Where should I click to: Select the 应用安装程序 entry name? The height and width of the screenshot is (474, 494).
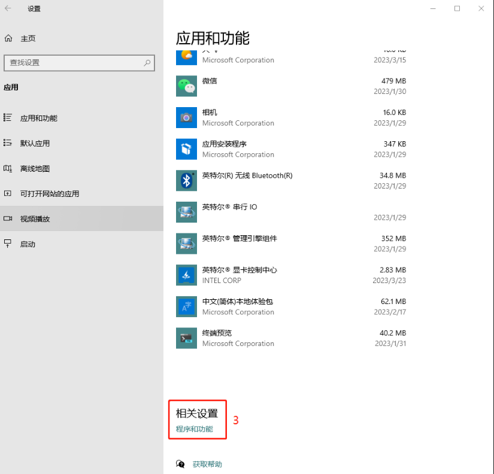pos(225,144)
